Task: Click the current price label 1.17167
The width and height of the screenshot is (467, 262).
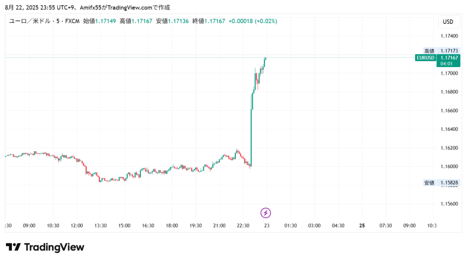Action: click(x=449, y=58)
